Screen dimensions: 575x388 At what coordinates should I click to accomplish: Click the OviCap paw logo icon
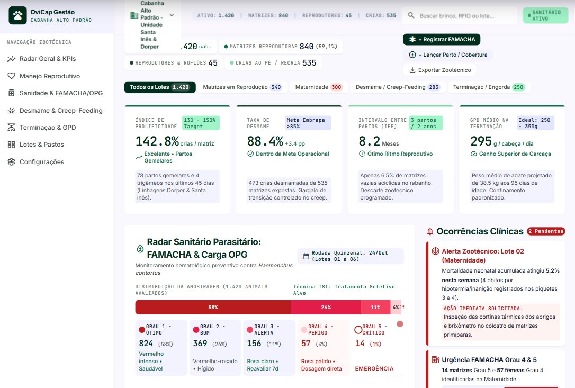(17, 15)
